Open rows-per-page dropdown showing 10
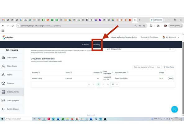 coord(115,84)
